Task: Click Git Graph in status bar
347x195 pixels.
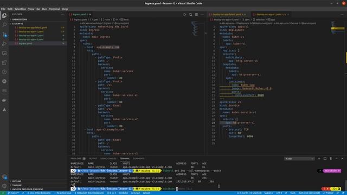Action: coord(135,193)
